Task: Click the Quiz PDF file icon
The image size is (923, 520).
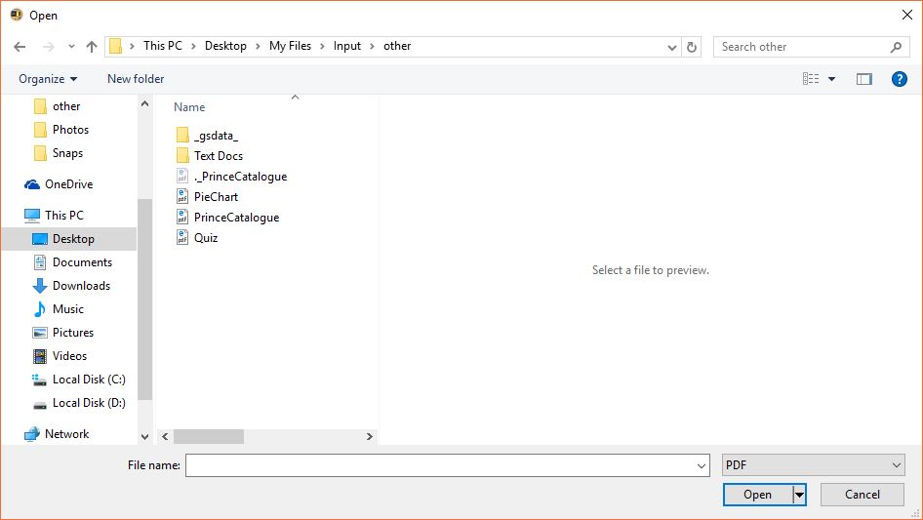Action: click(182, 238)
